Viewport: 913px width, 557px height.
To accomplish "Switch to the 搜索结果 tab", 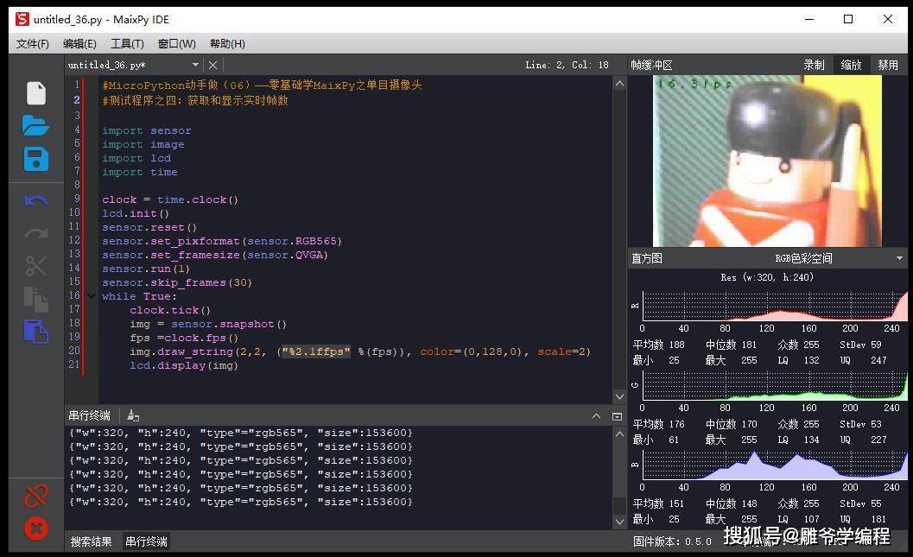I will pos(91,541).
